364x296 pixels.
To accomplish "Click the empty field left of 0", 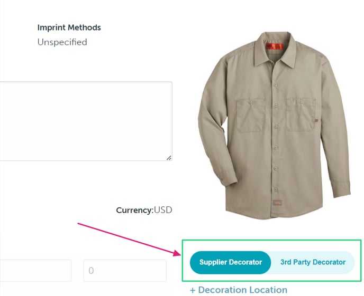I will pos(35,271).
